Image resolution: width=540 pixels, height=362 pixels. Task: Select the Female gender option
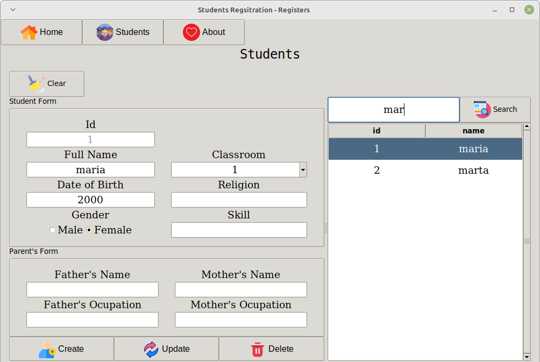88,230
